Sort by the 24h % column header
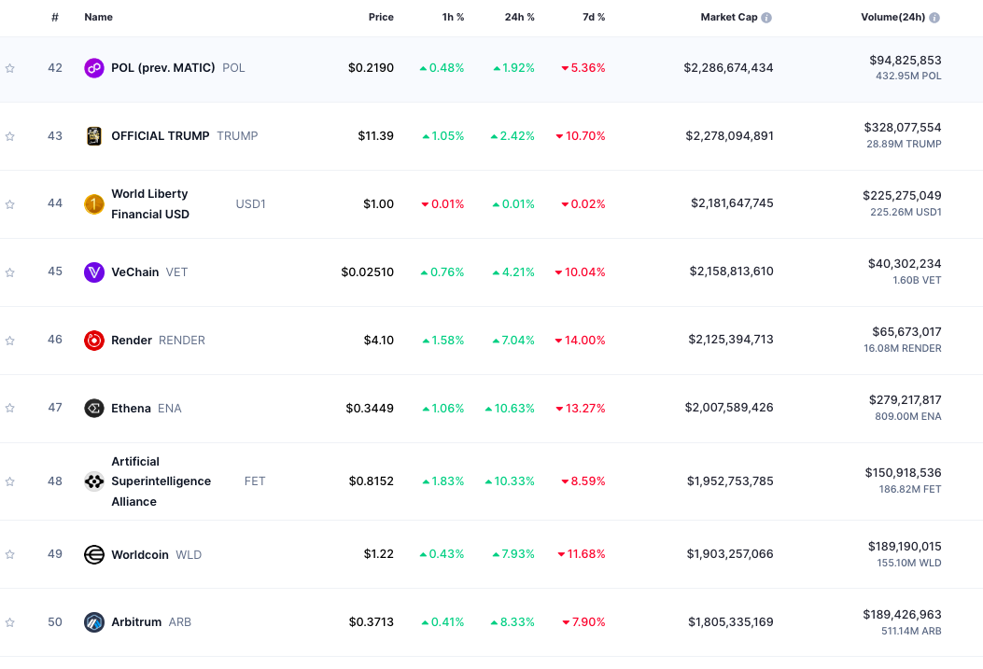The width and height of the screenshot is (983, 669). click(x=520, y=18)
